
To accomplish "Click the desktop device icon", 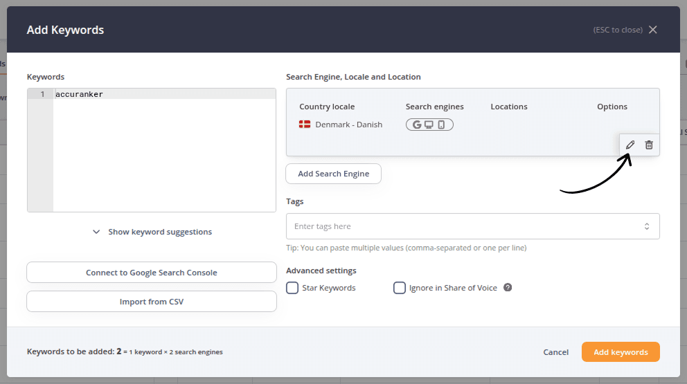I will pyautogui.click(x=429, y=125).
